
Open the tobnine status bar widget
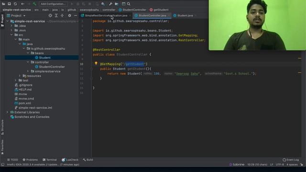[x=237, y=164]
